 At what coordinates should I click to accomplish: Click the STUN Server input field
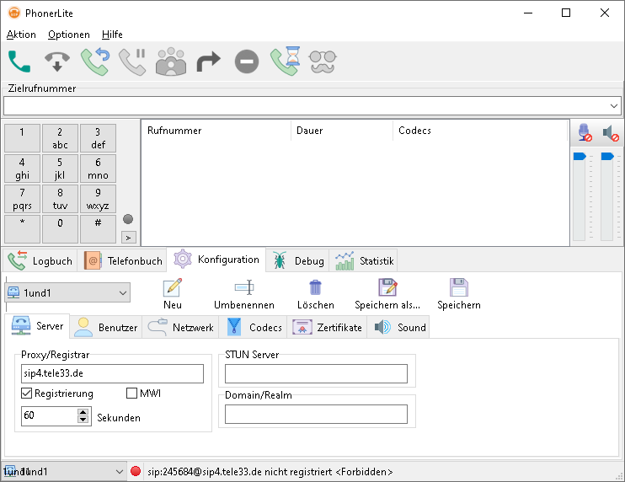click(316, 373)
